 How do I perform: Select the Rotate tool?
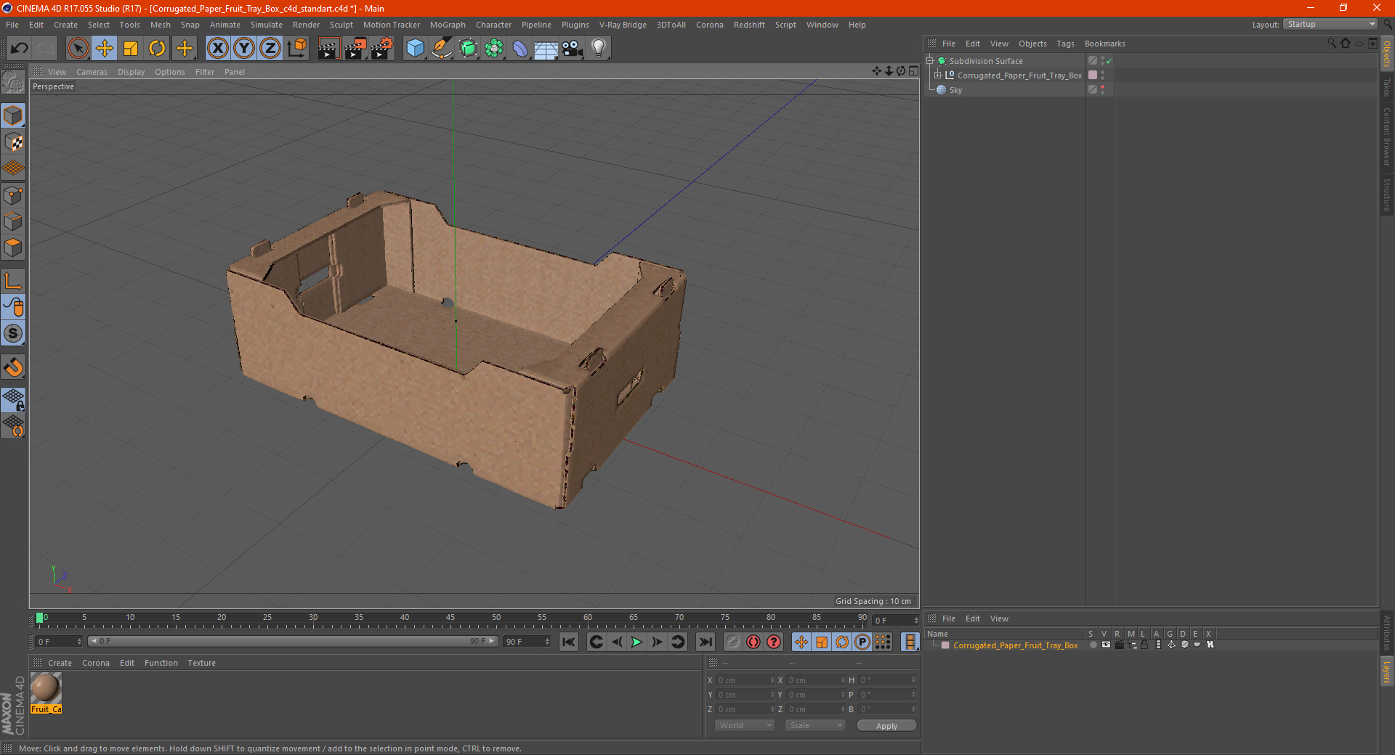coord(157,49)
